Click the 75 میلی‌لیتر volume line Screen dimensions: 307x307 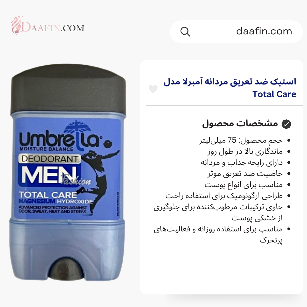[x=241, y=140]
